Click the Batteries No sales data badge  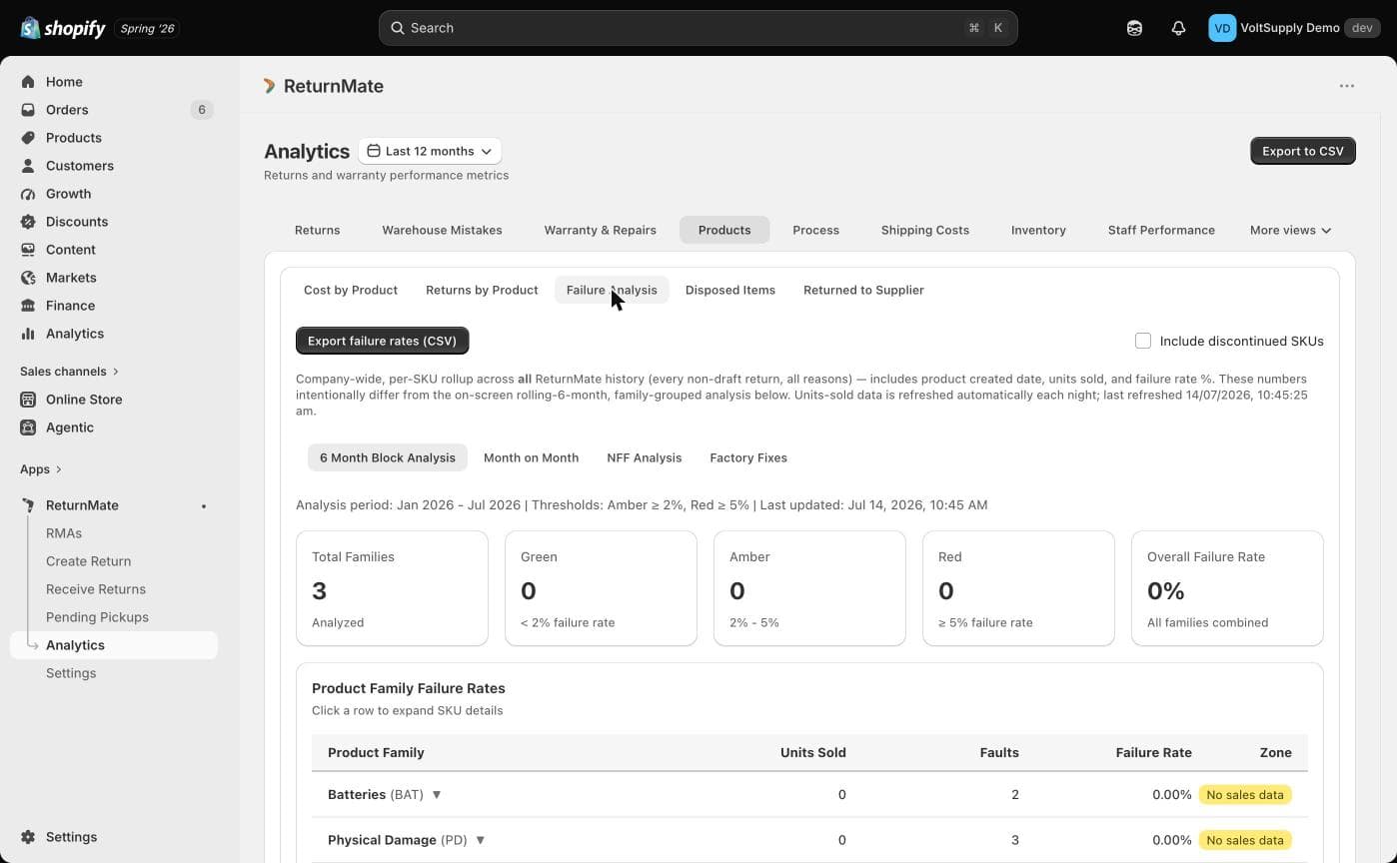1245,795
